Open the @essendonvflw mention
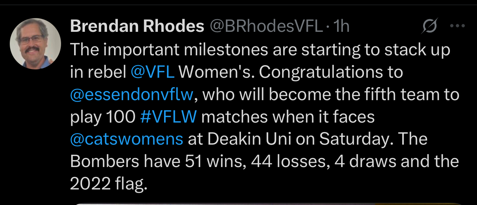 point(133,95)
